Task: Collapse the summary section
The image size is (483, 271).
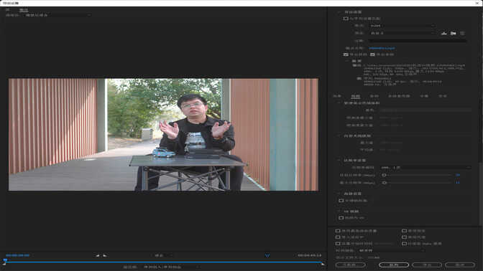Action: (347, 61)
